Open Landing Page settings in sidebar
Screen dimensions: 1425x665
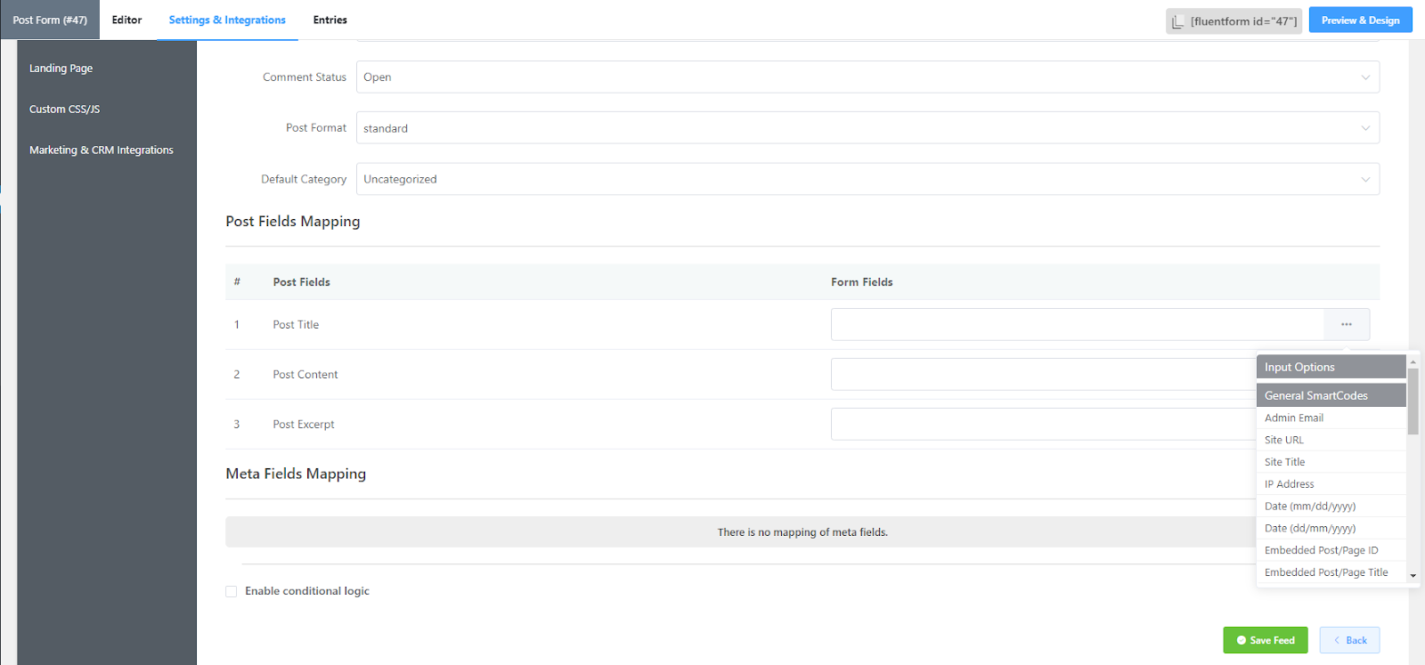pos(61,68)
